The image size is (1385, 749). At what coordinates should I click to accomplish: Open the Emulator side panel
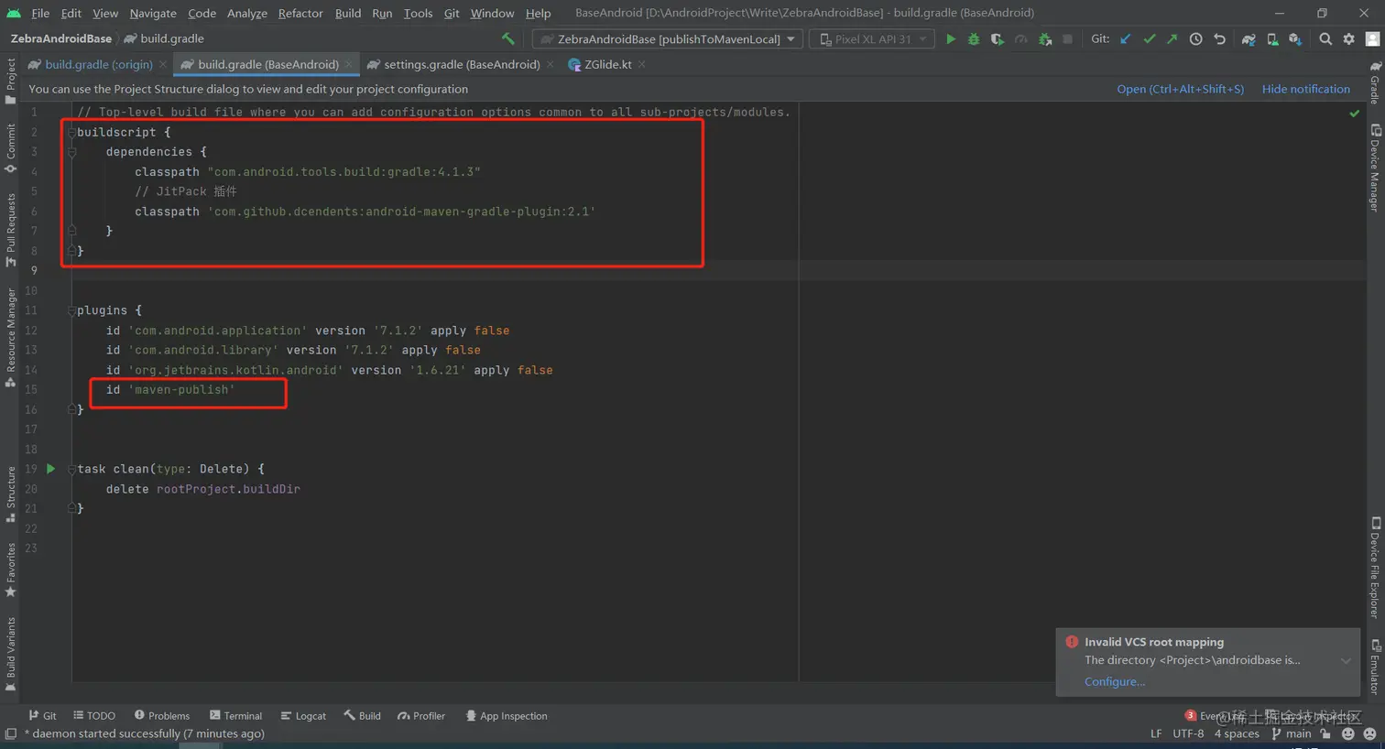click(1375, 668)
